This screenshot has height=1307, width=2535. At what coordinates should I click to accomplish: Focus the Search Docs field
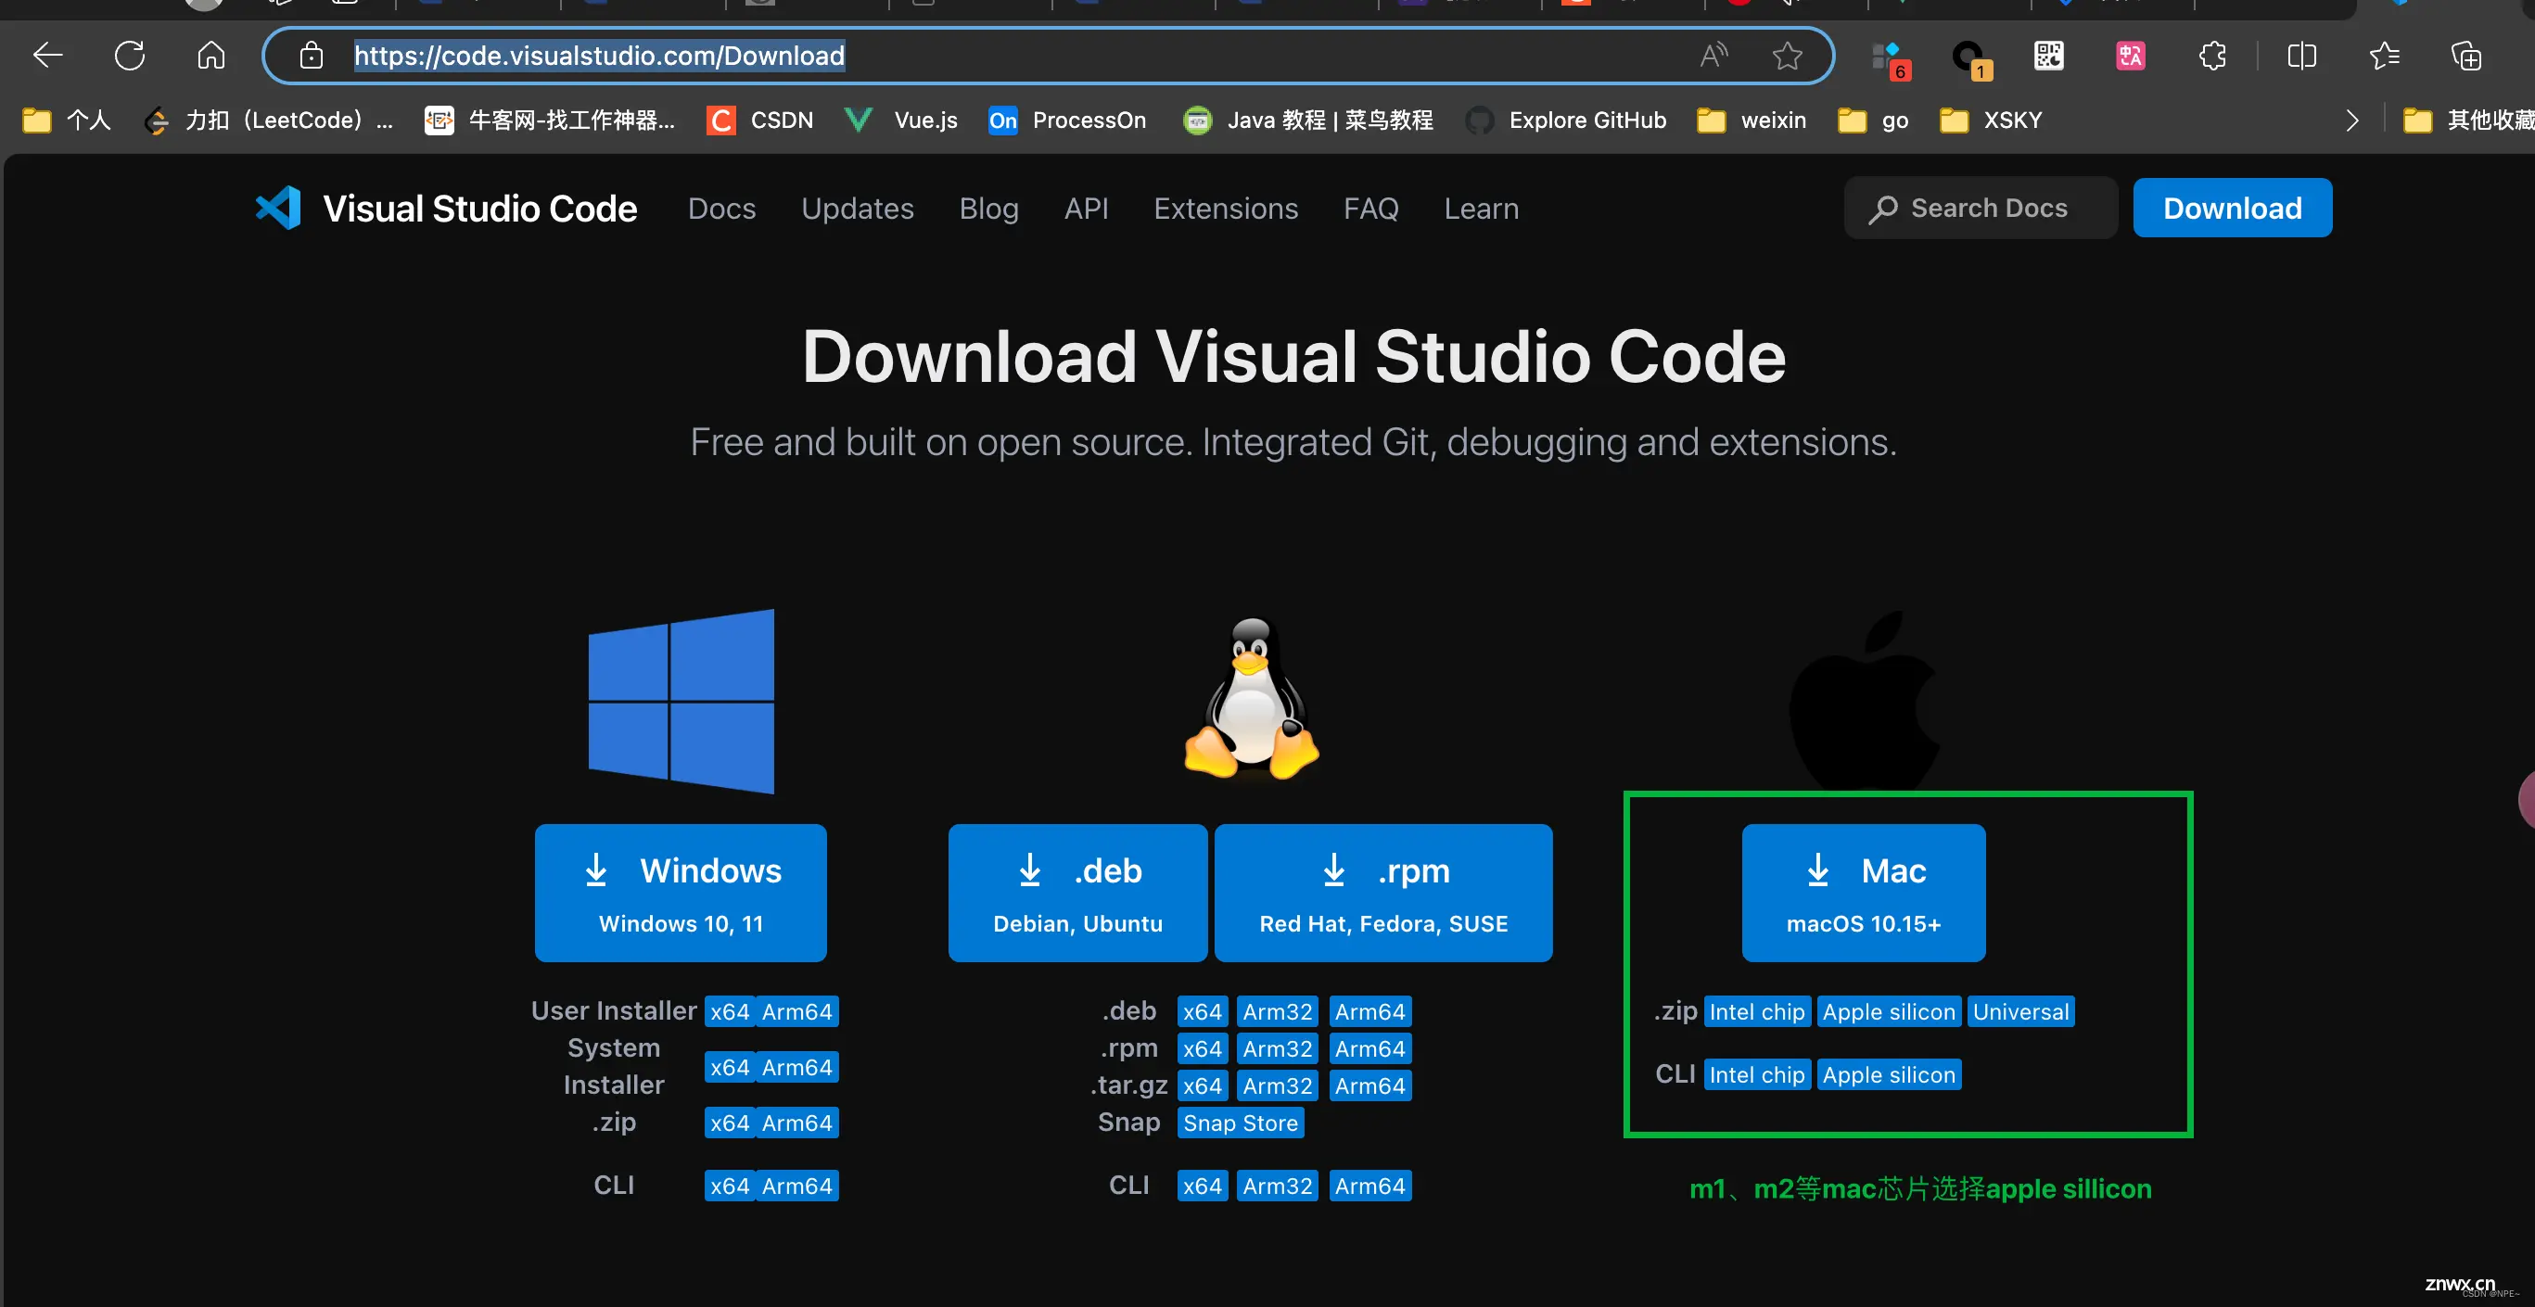[1980, 209]
